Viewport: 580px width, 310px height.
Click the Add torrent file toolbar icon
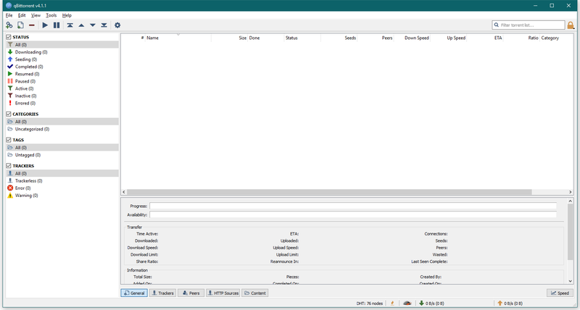[x=21, y=25]
